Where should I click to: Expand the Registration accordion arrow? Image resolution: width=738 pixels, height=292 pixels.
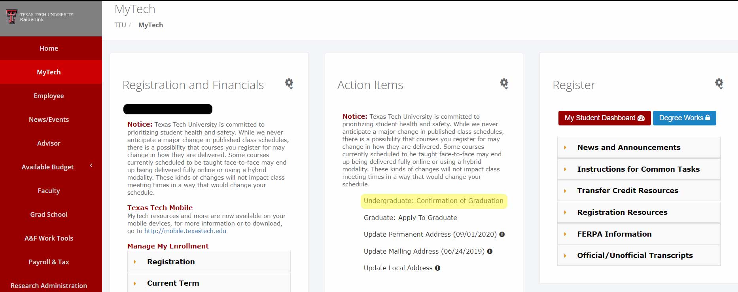135,262
